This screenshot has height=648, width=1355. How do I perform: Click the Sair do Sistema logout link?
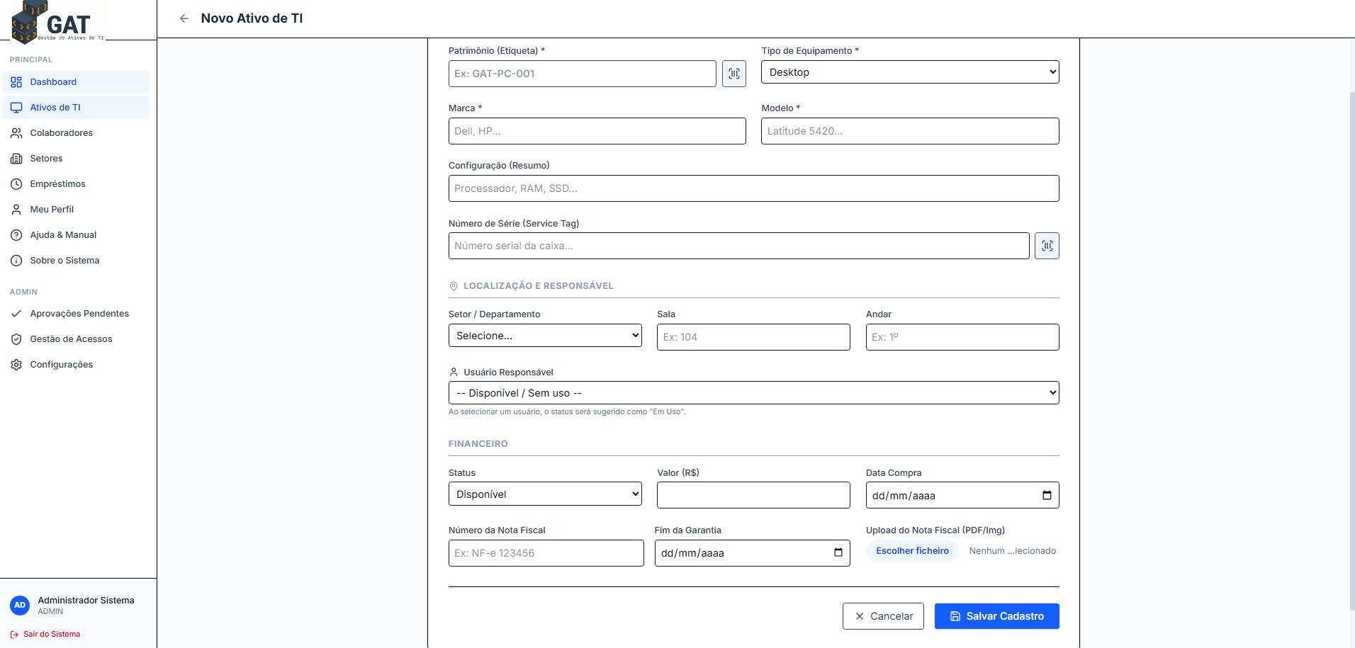[51, 634]
